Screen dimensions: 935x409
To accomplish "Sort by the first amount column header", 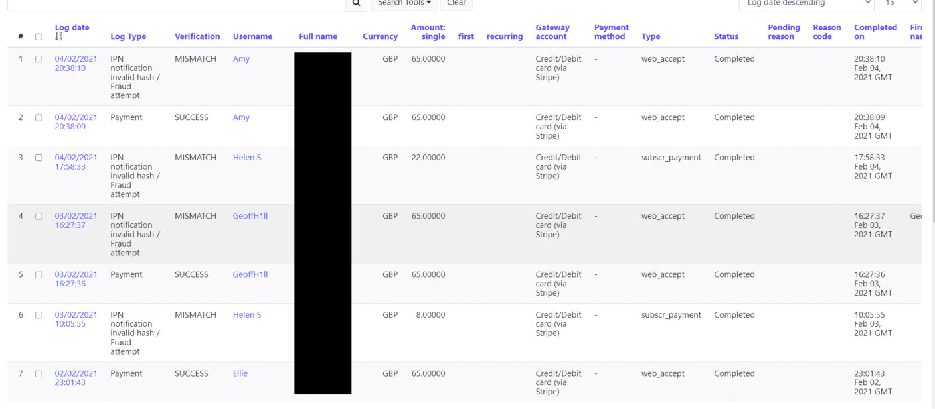I will 466,36.
